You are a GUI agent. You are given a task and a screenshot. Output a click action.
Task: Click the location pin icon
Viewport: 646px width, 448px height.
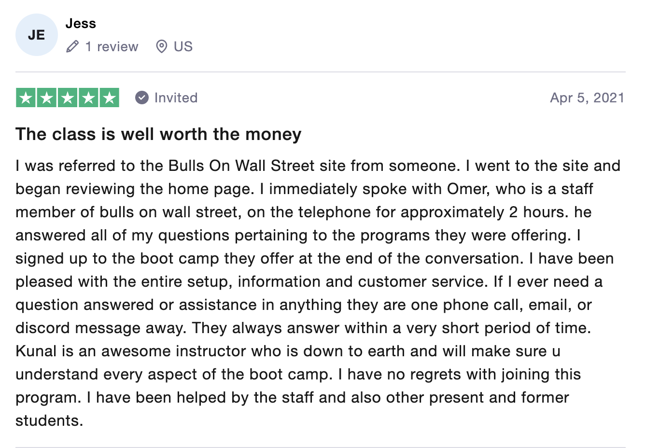click(x=162, y=46)
